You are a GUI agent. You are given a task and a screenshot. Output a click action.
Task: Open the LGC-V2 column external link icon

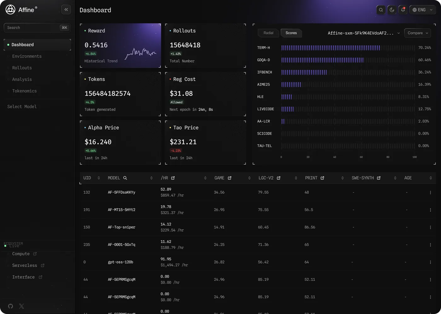(x=278, y=178)
